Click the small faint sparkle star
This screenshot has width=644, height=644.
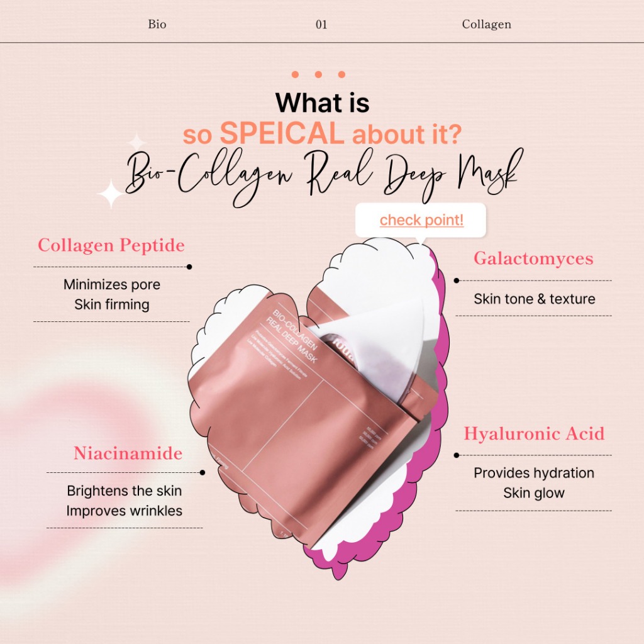[136, 142]
